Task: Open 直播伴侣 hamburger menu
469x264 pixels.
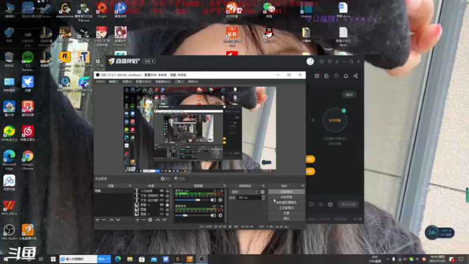Action: [337, 62]
